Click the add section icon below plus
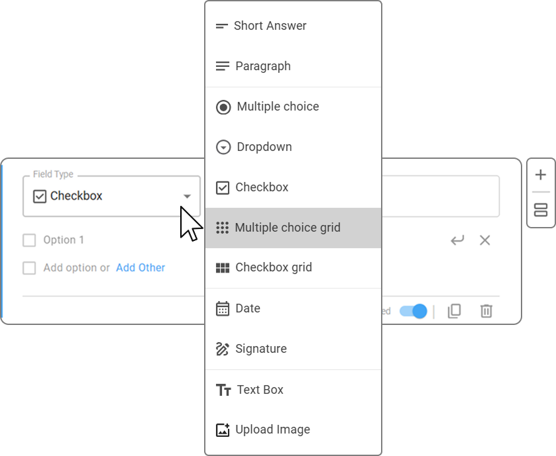The height and width of the screenshot is (456, 556). pyautogui.click(x=540, y=210)
